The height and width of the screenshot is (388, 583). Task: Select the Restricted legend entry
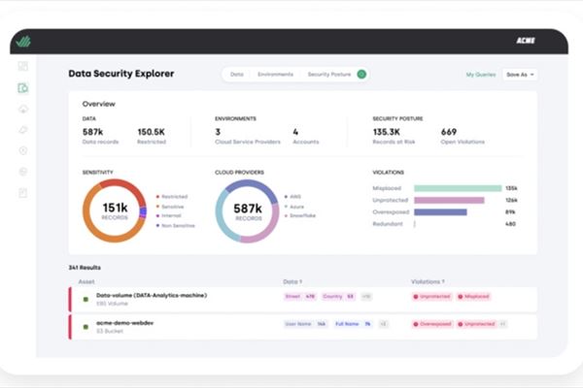172,196
